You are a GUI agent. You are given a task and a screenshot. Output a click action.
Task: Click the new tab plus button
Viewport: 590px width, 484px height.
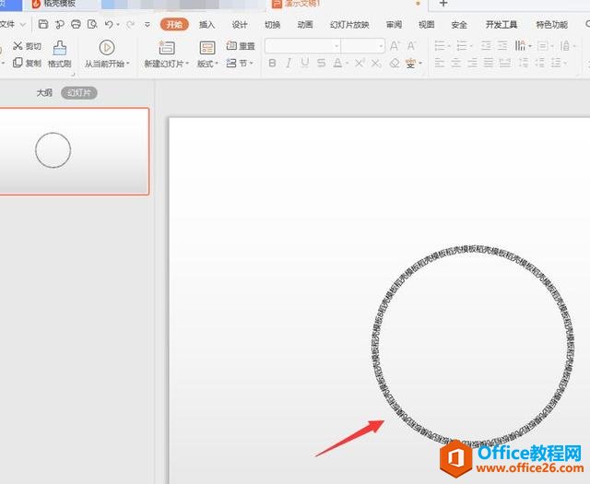coord(443,4)
